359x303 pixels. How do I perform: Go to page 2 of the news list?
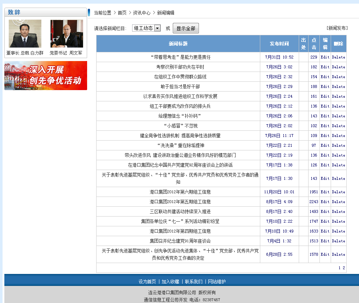pos(344,268)
